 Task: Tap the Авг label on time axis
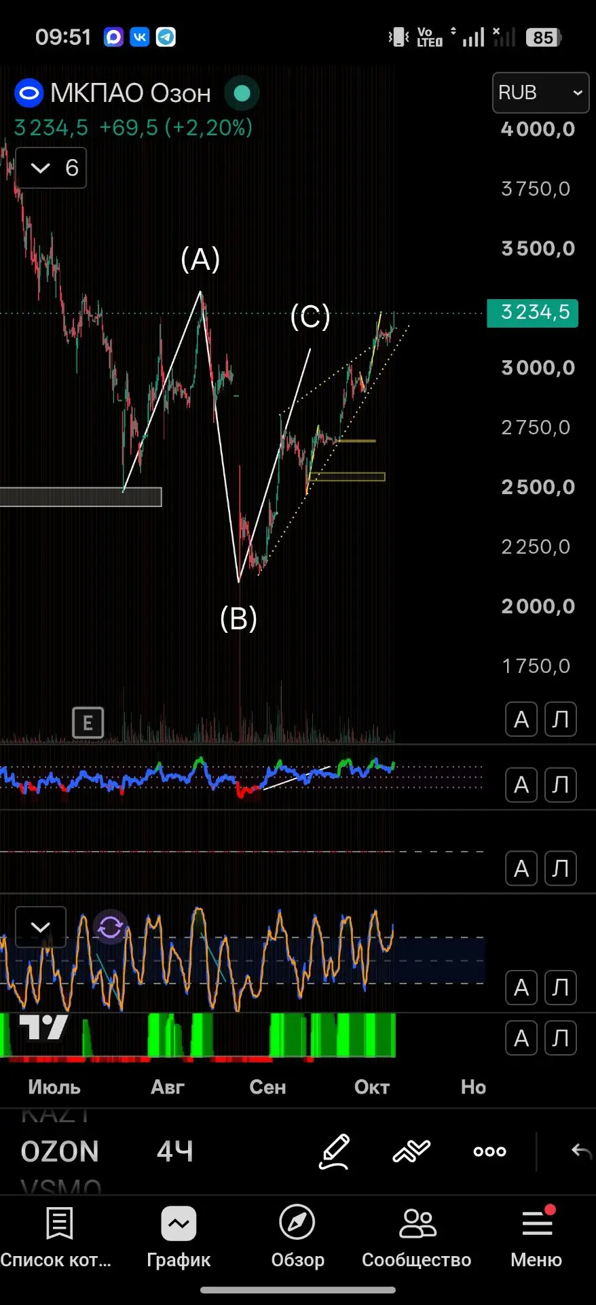168,1087
